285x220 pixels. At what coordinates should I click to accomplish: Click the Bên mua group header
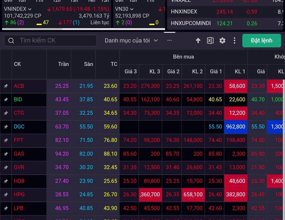pos(183,57)
